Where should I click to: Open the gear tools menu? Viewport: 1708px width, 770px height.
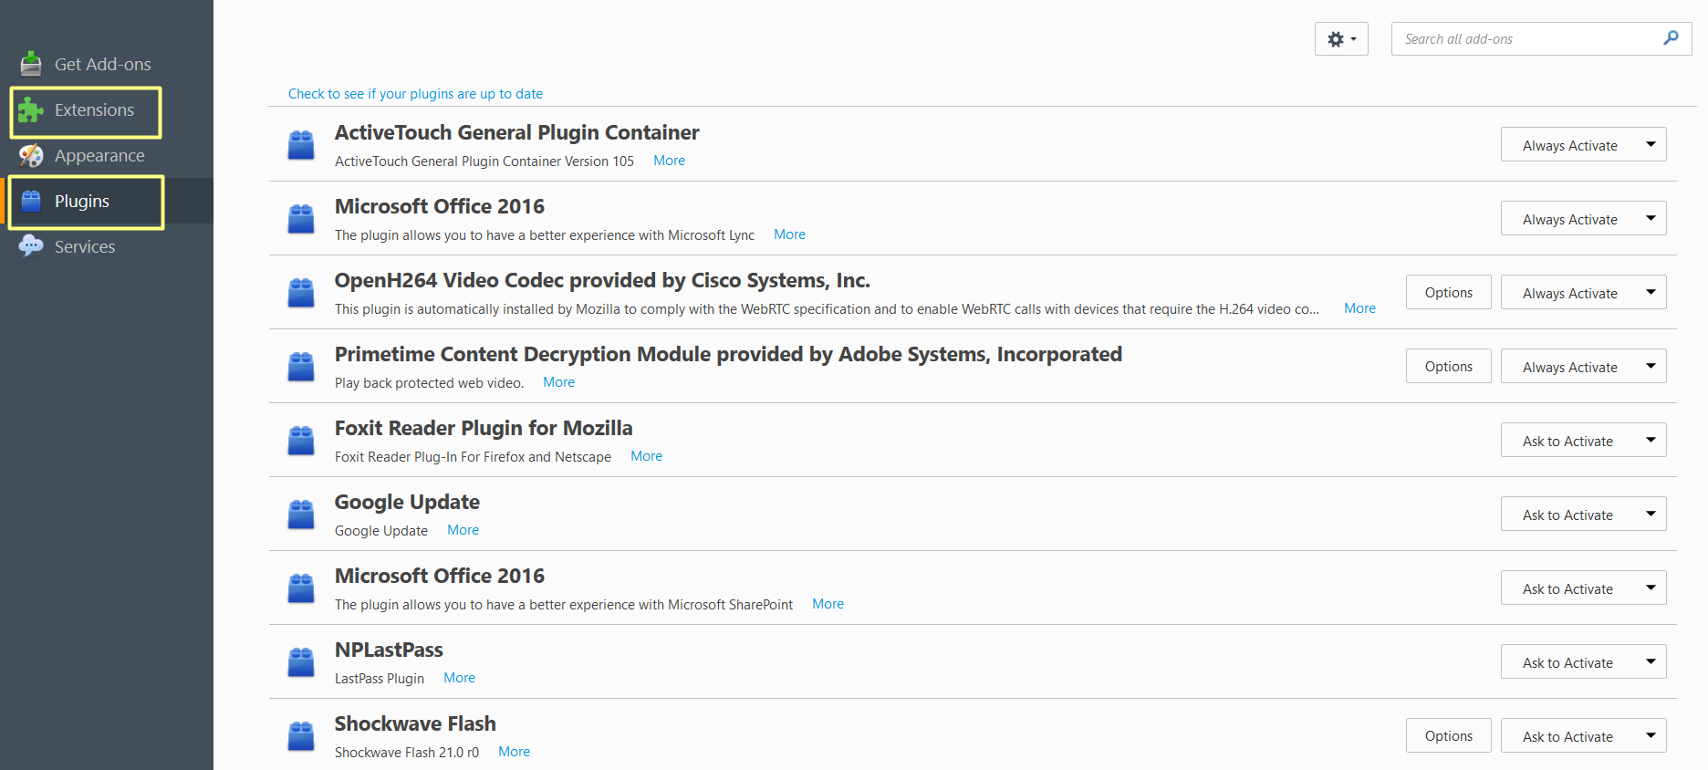coord(1341,39)
